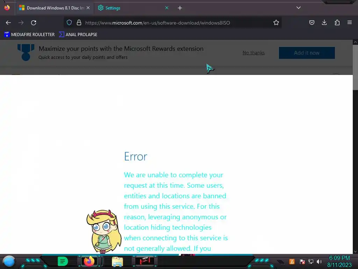This screenshot has width=358, height=269.
Task: Click the Java tray icon
Action: tap(292, 261)
